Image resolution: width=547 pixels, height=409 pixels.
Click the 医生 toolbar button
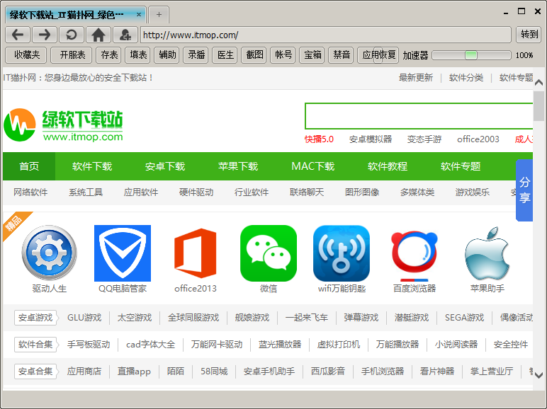tap(225, 55)
